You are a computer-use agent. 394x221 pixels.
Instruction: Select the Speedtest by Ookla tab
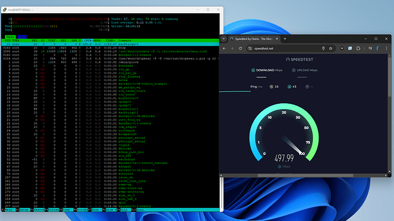(254, 39)
